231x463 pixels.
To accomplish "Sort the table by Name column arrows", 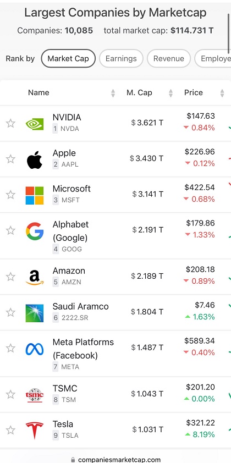I will pyautogui.click(x=113, y=93).
